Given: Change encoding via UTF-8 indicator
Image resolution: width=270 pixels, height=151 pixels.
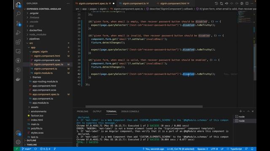Looking at the screenshot, I should point(214,149).
